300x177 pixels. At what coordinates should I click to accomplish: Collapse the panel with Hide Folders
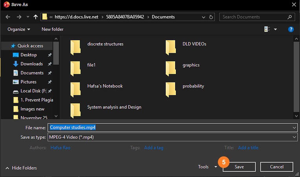click(x=21, y=168)
